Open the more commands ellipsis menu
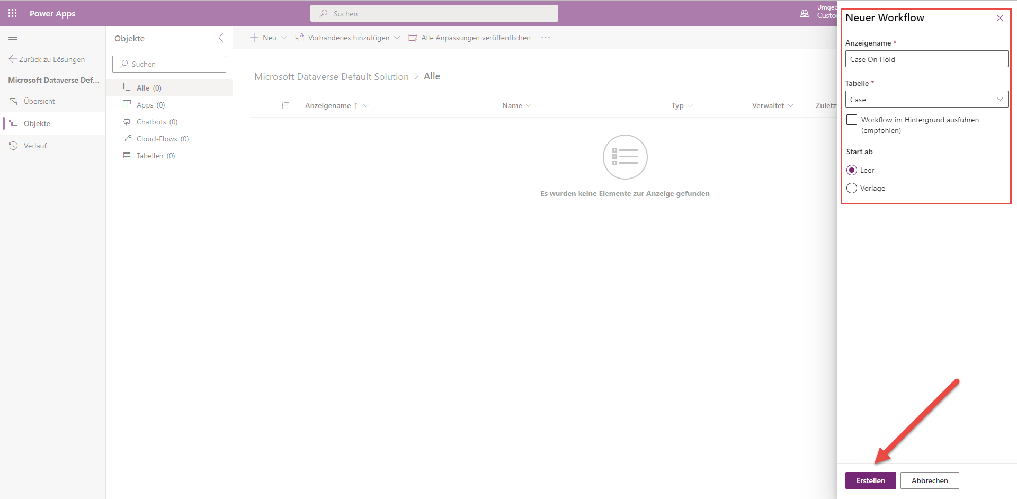The width and height of the screenshot is (1017, 499). tap(546, 38)
